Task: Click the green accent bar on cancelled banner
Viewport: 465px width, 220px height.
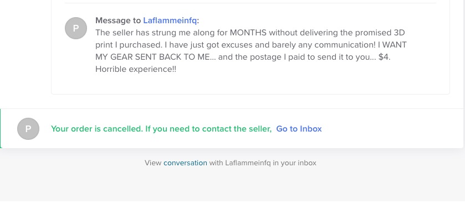Action: pos(1,128)
